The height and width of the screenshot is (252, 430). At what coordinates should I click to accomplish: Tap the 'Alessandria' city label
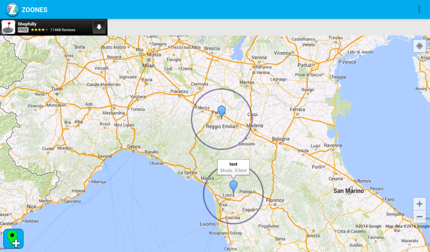[113, 113]
